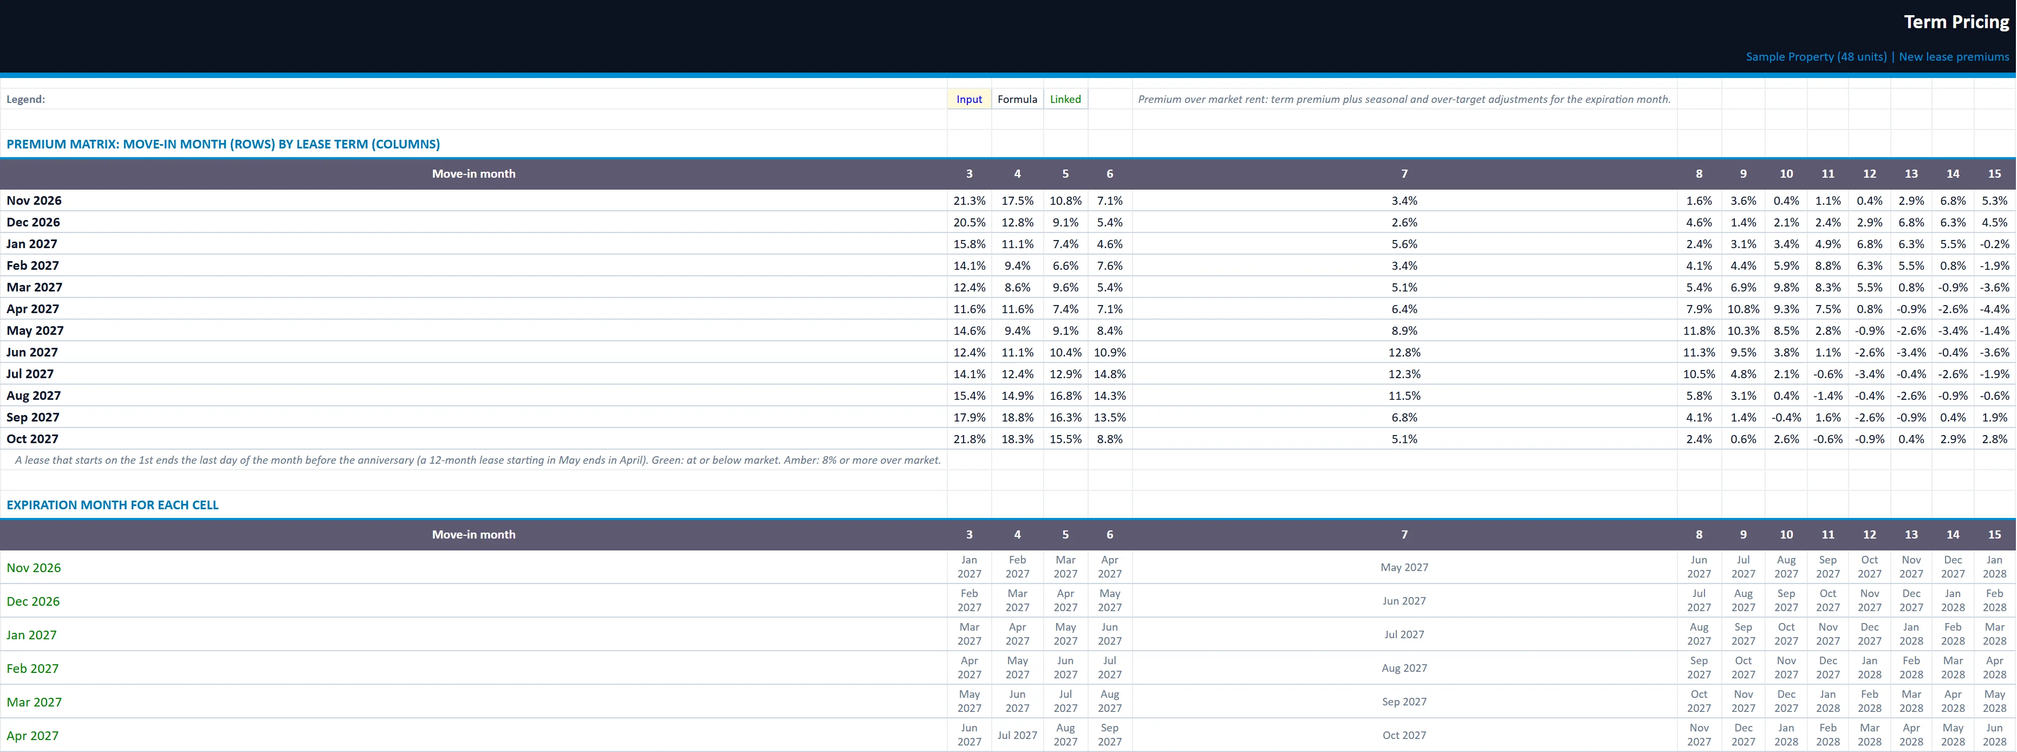Select 'Jun 2027' expiration under term 7 for Dec 2026

click(1404, 601)
